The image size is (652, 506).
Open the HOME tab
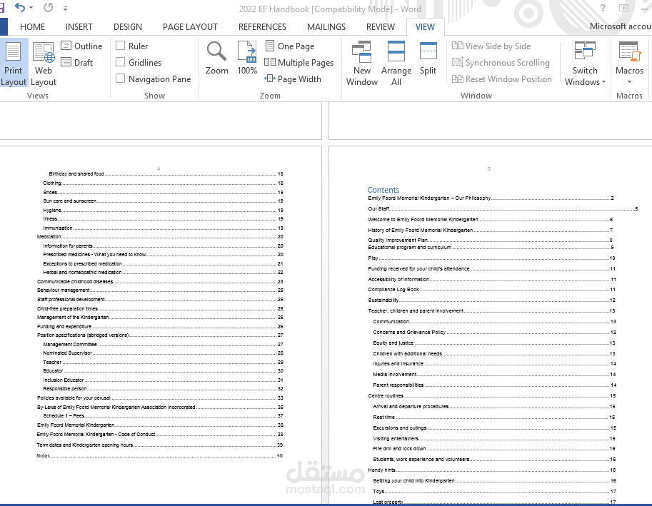pos(32,27)
